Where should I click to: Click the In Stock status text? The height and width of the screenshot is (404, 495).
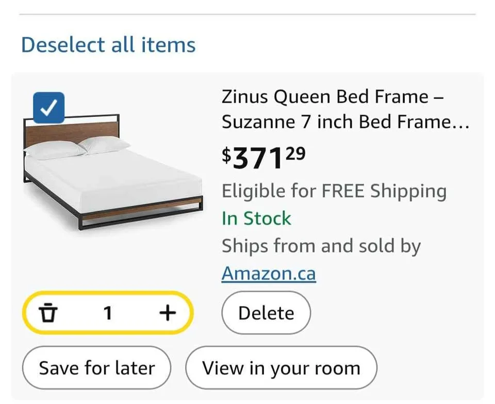256,218
